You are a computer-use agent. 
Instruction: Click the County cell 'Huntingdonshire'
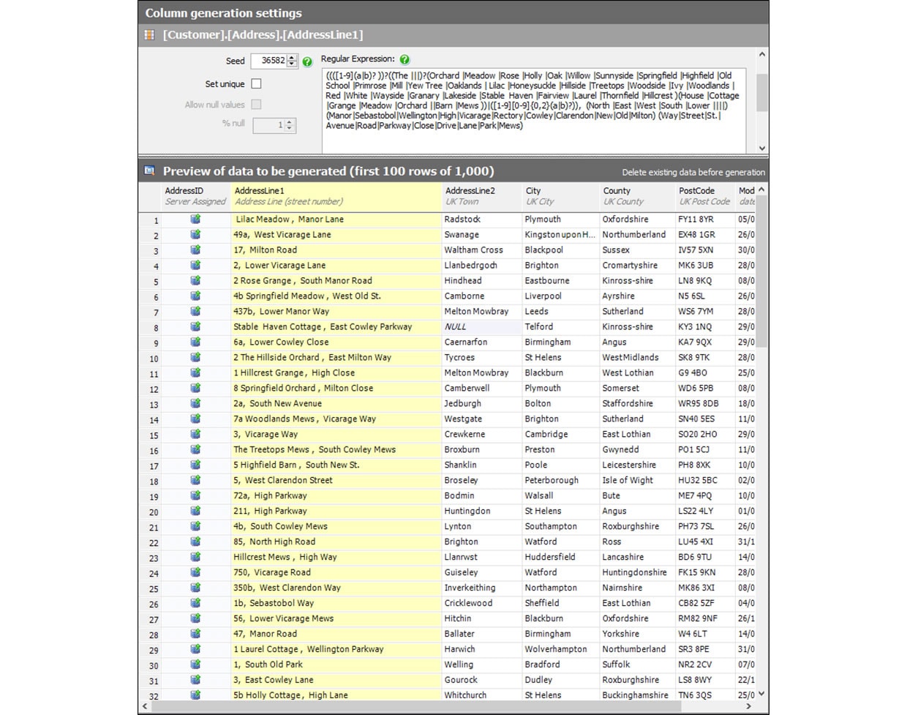(638, 572)
